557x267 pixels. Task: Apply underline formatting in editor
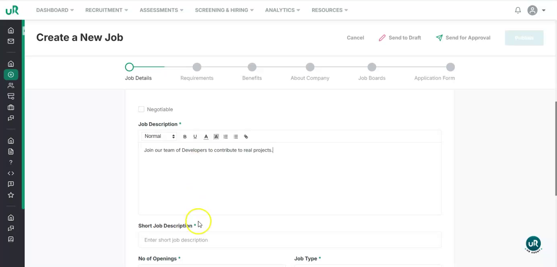point(195,137)
